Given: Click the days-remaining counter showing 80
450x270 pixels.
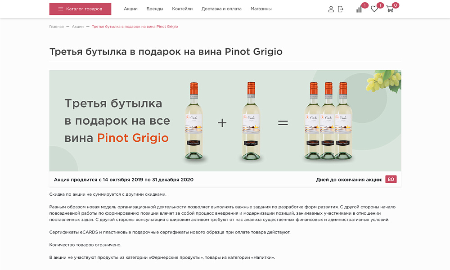Looking at the screenshot, I should (x=391, y=179).
